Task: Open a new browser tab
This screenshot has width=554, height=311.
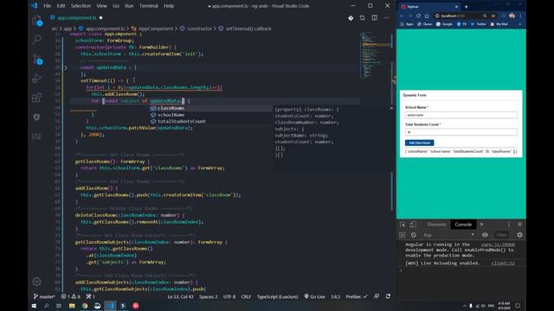Action: click(x=466, y=7)
